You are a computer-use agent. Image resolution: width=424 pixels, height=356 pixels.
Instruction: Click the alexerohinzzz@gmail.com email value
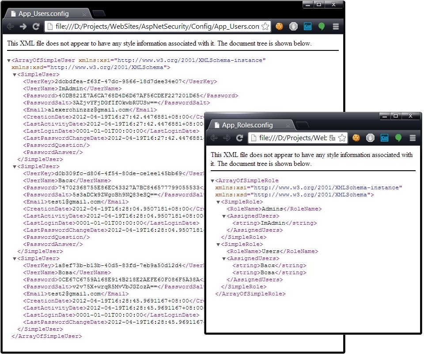click(88, 110)
